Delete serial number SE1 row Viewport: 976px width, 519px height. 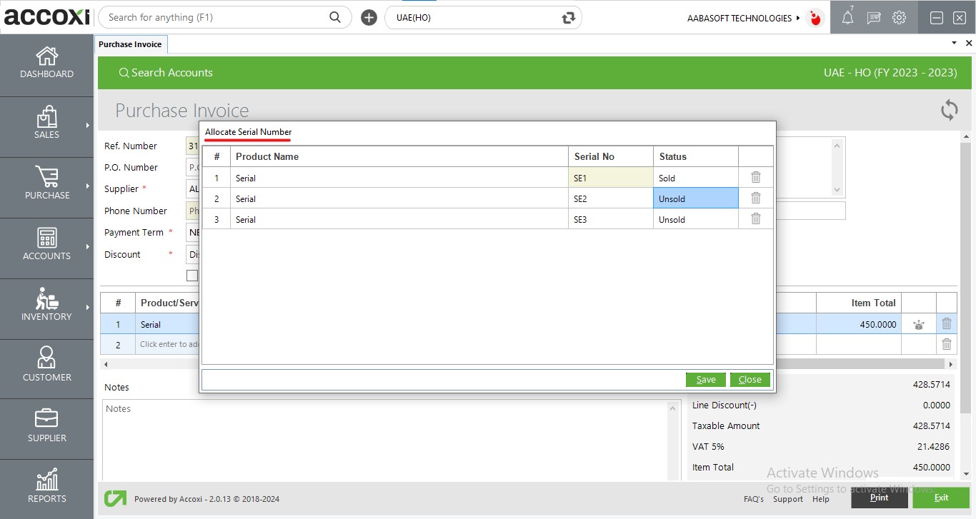click(755, 178)
